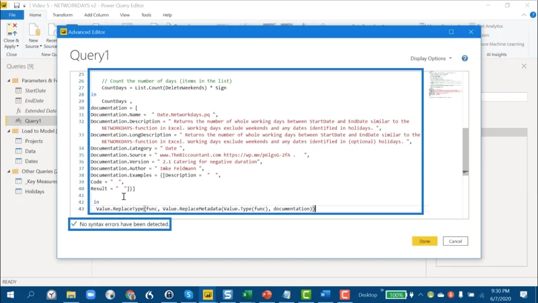This screenshot has width=538, height=303.
Task: Click the Done button
Action: (424, 241)
